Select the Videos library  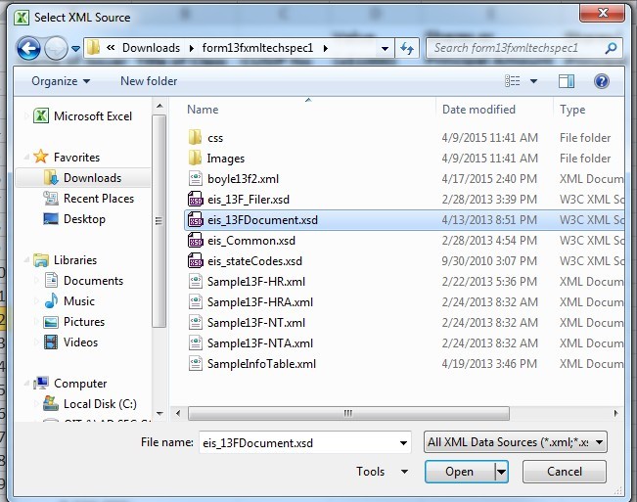[71, 342]
